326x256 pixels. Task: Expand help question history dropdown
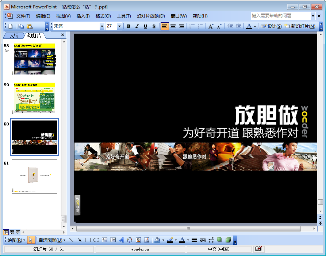(x=313, y=16)
